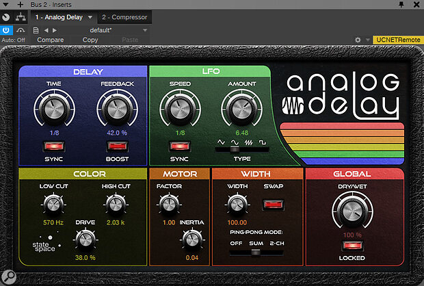This screenshot has height=286, width=424.
Task: Open the channel editor knob icon
Action: (x=6, y=17)
